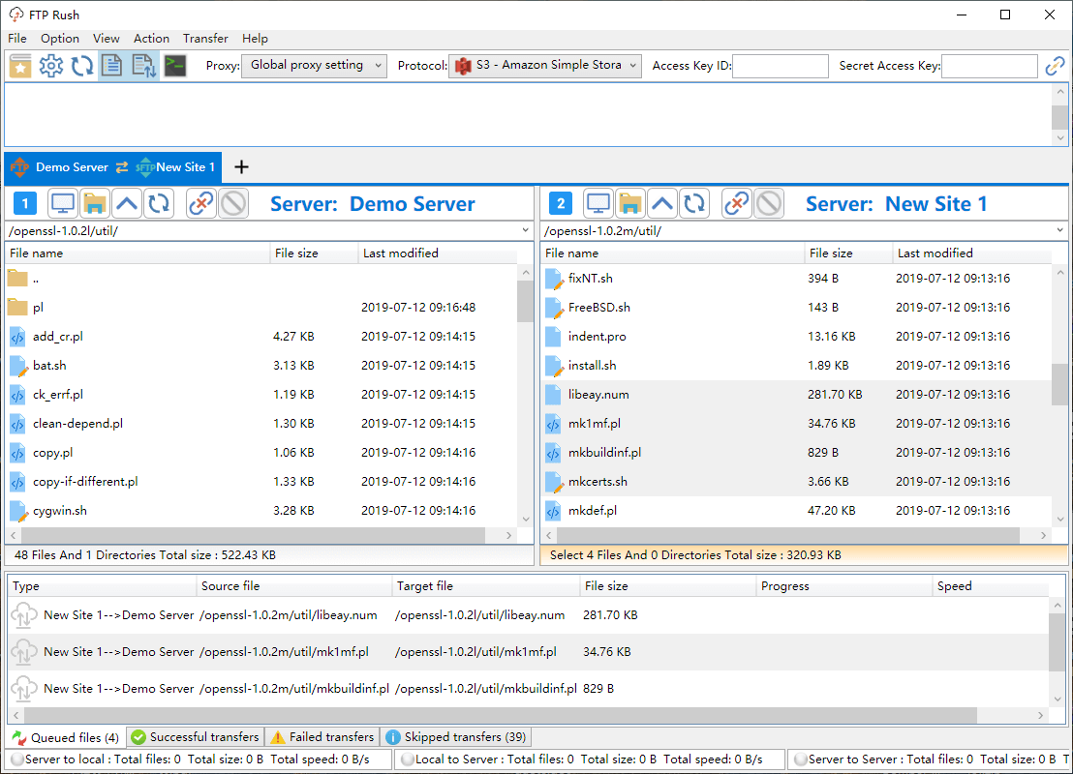The image size is (1073, 774).
Task: Open the folder icon in Demo Server panel
Action: tap(95, 202)
